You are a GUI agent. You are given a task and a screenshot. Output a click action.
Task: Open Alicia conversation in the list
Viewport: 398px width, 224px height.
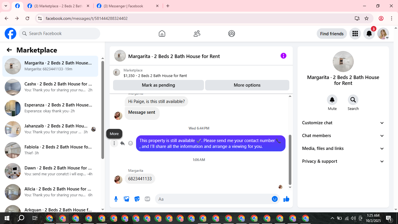pyautogui.click(x=50, y=192)
